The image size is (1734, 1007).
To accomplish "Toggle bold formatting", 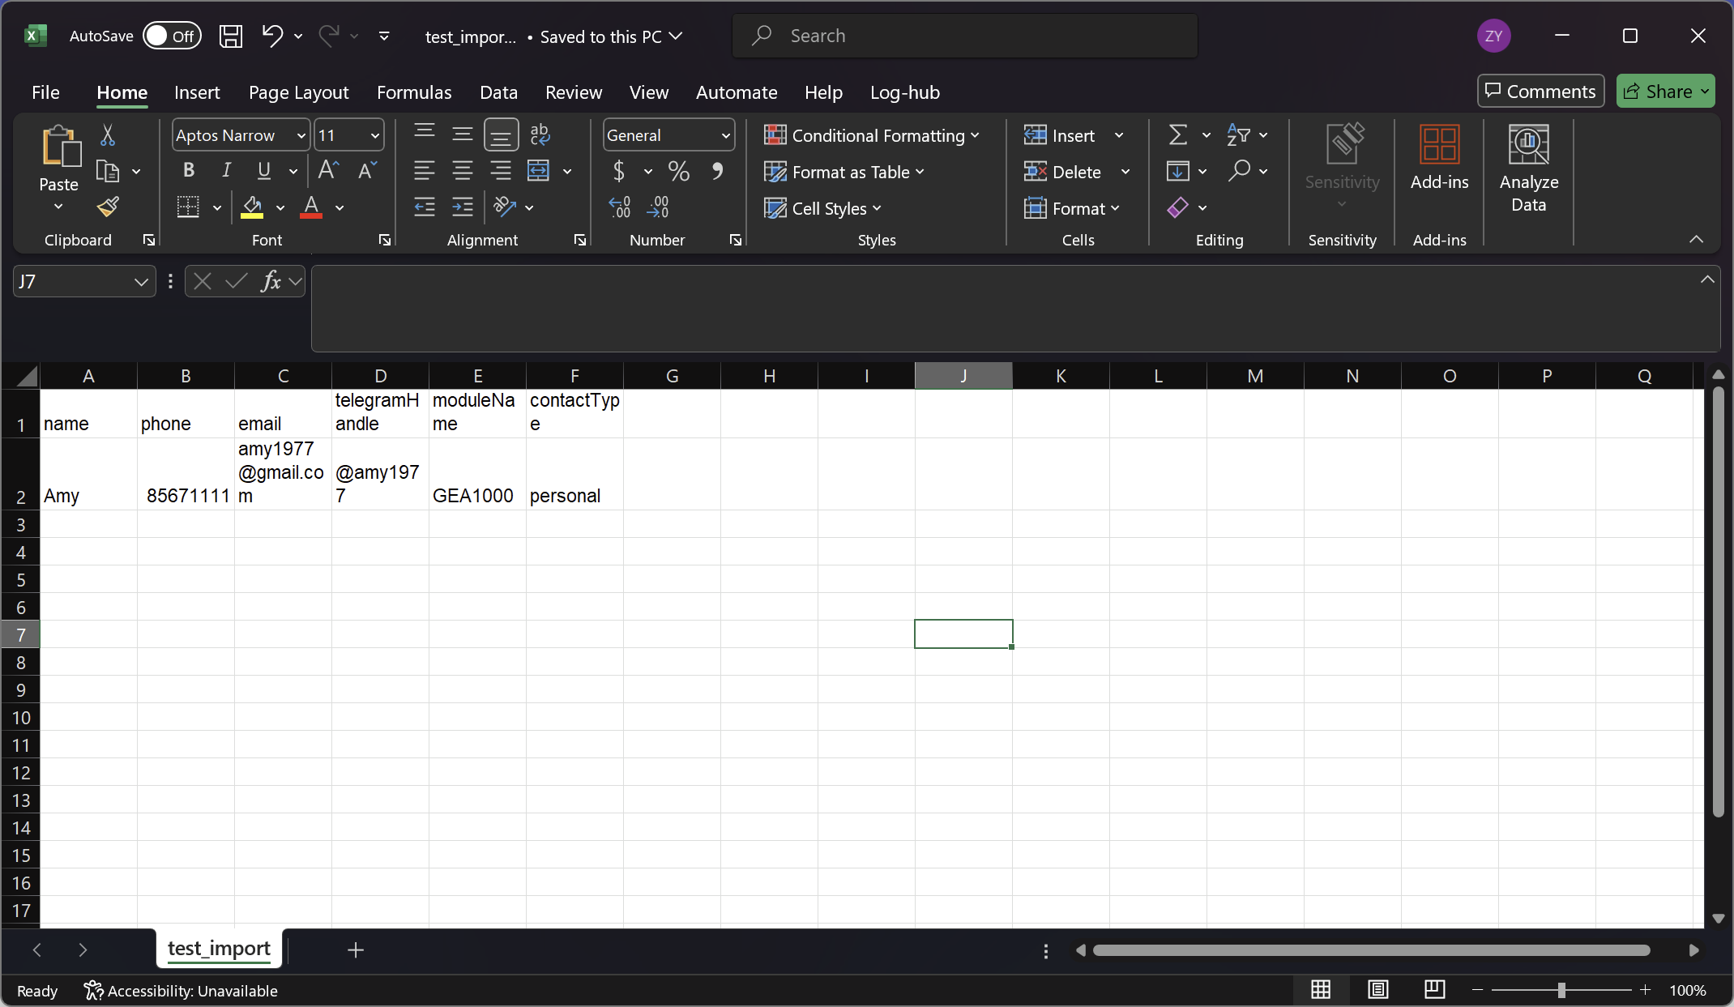I will point(189,170).
